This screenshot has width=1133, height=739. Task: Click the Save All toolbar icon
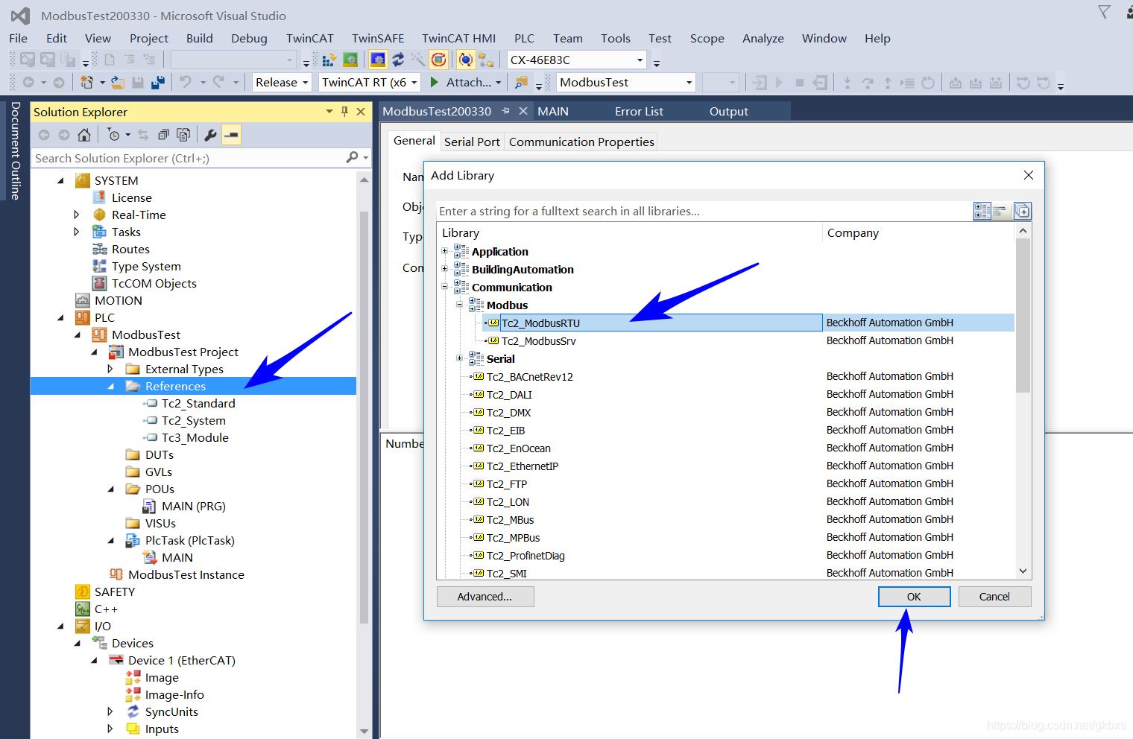[158, 82]
